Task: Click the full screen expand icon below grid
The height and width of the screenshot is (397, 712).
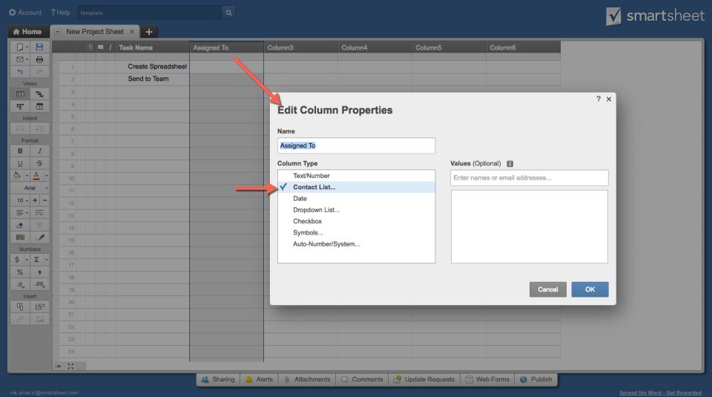Action: pyautogui.click(x=70, y=366)
